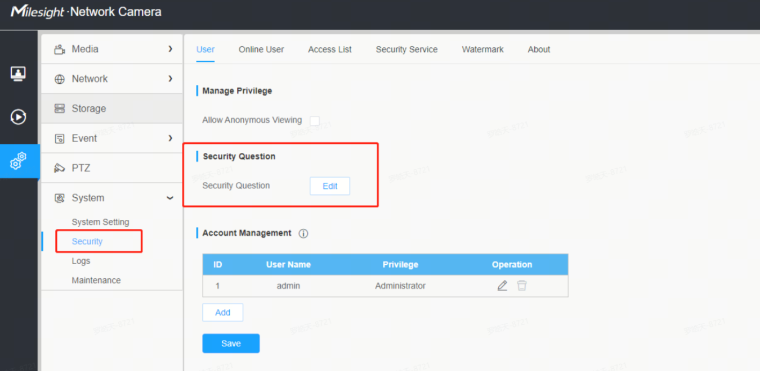Click the System monitor icon
The height and width of the screenshot is (371, 760).
(60, 198)
